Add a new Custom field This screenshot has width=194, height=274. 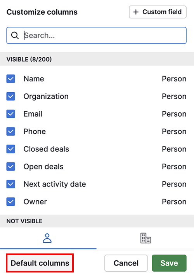(x=158, y=12)
